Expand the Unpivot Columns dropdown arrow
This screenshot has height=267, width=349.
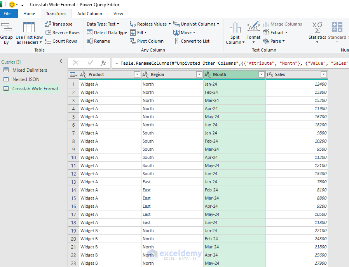pos(218,24)
